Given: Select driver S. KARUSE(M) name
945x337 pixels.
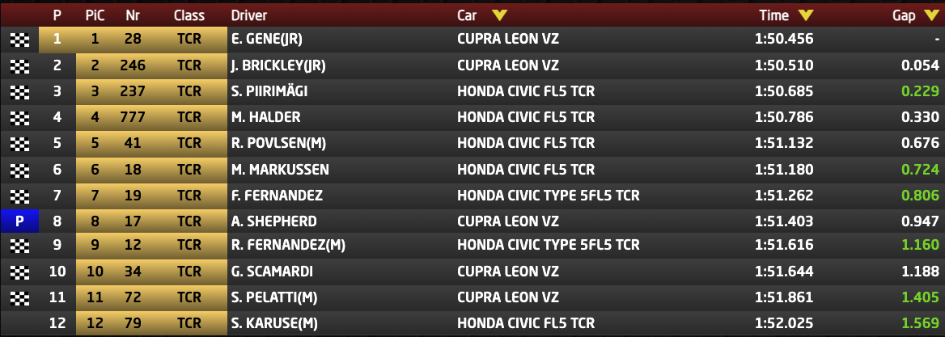Looking at the screenshot, I should tap(273, 325).
